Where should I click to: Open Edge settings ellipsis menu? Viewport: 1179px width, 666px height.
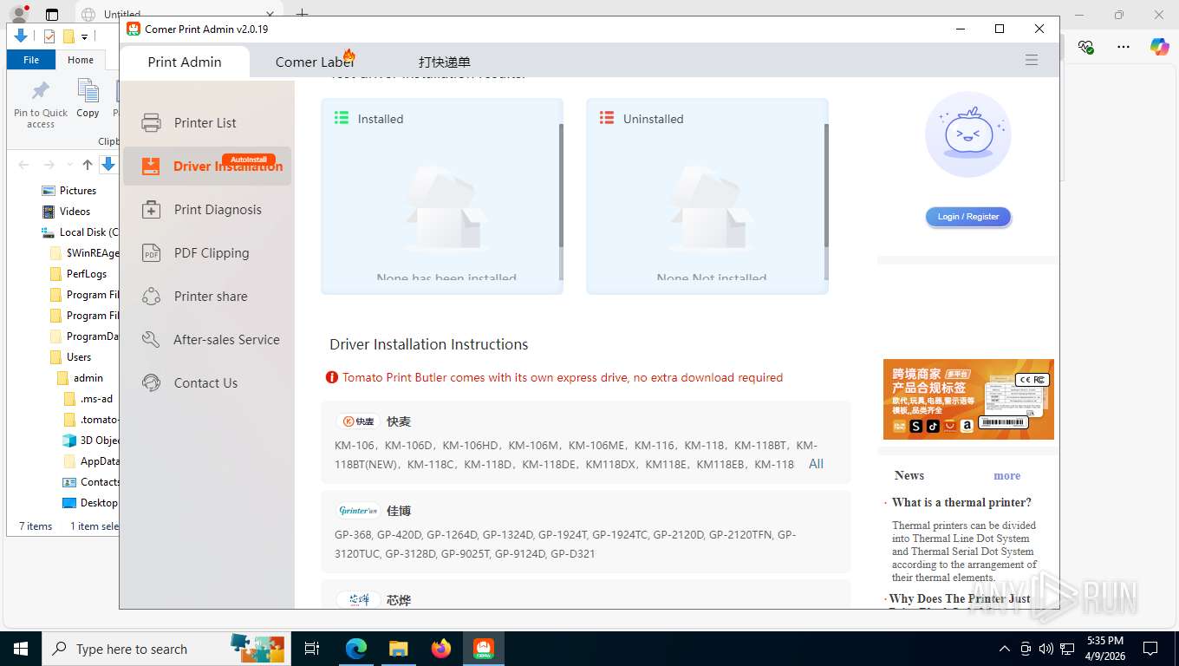[1124, 47]
